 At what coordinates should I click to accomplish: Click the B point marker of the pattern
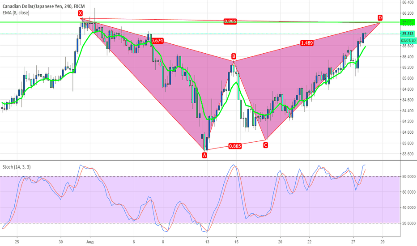[x=234, y=56]
